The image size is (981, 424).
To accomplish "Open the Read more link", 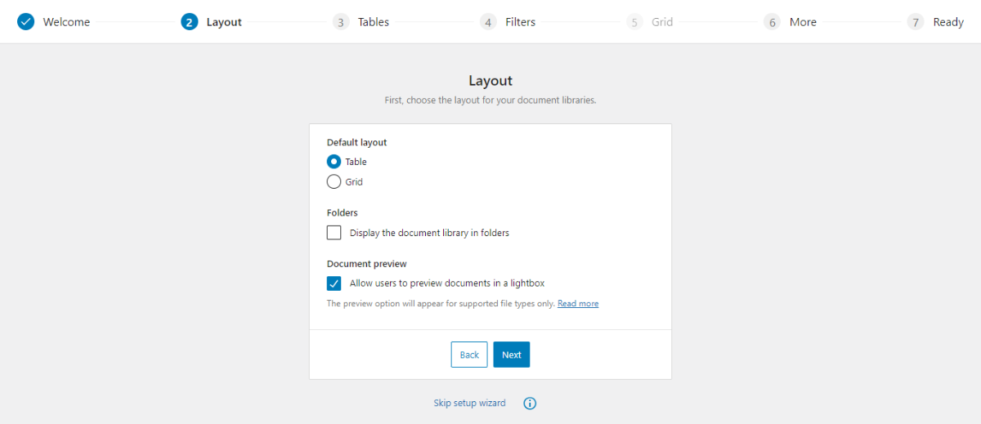I will click(x=578, y=304).
